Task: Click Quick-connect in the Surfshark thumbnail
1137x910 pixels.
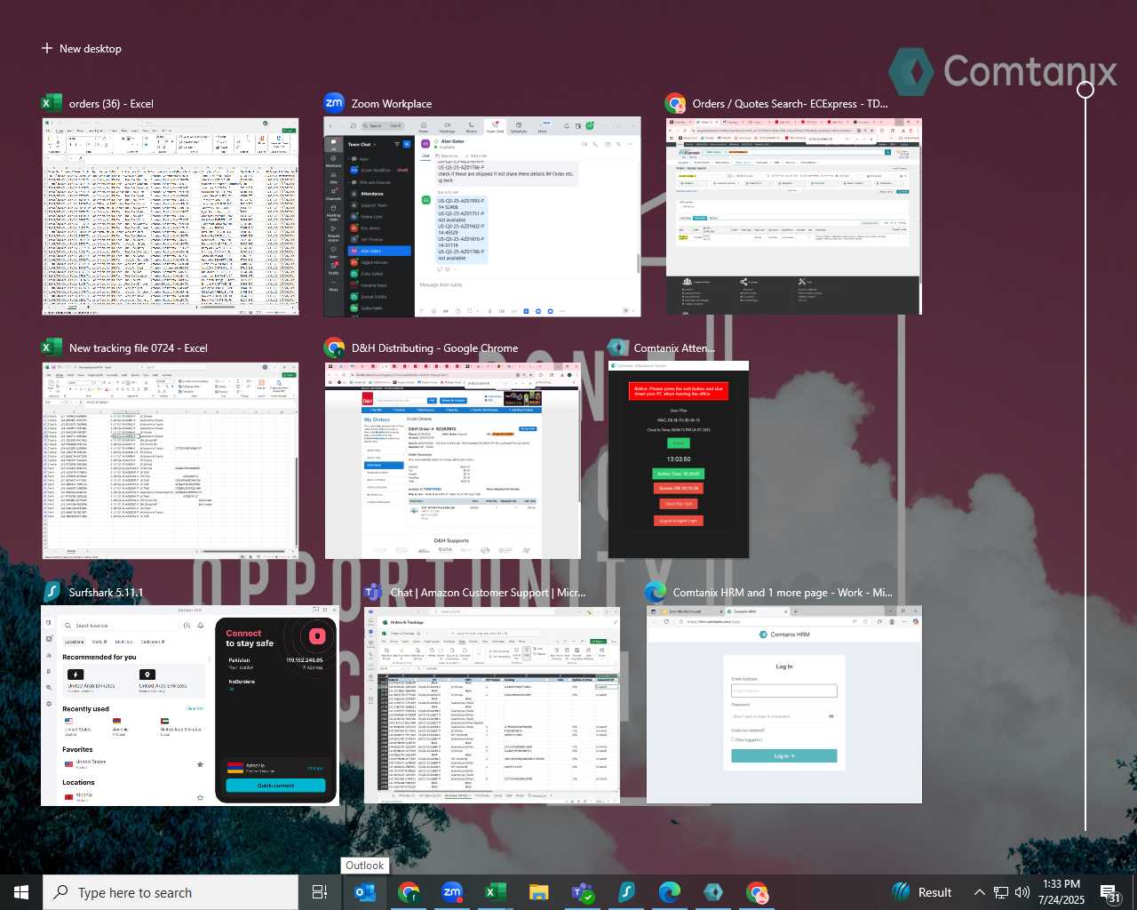Action: 275,786
